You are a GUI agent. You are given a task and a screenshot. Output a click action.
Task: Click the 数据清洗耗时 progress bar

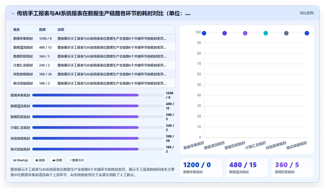(x=98, y=106)
